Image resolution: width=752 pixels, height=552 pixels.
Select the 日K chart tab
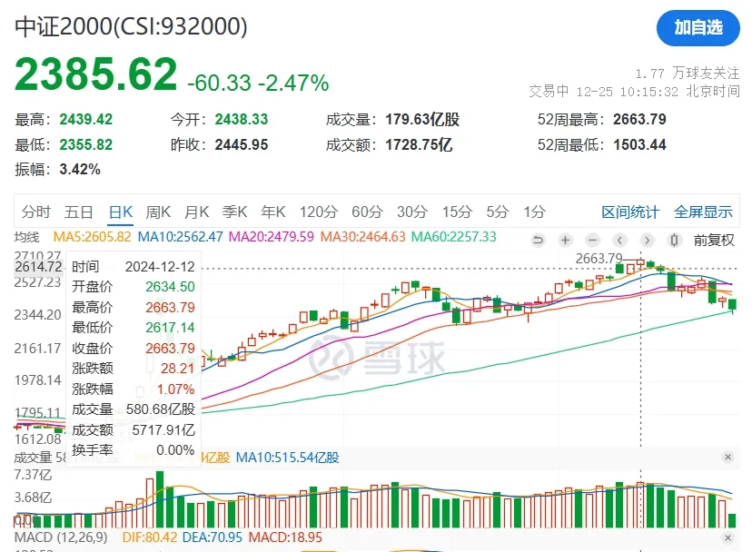click(x=121, y=212)
